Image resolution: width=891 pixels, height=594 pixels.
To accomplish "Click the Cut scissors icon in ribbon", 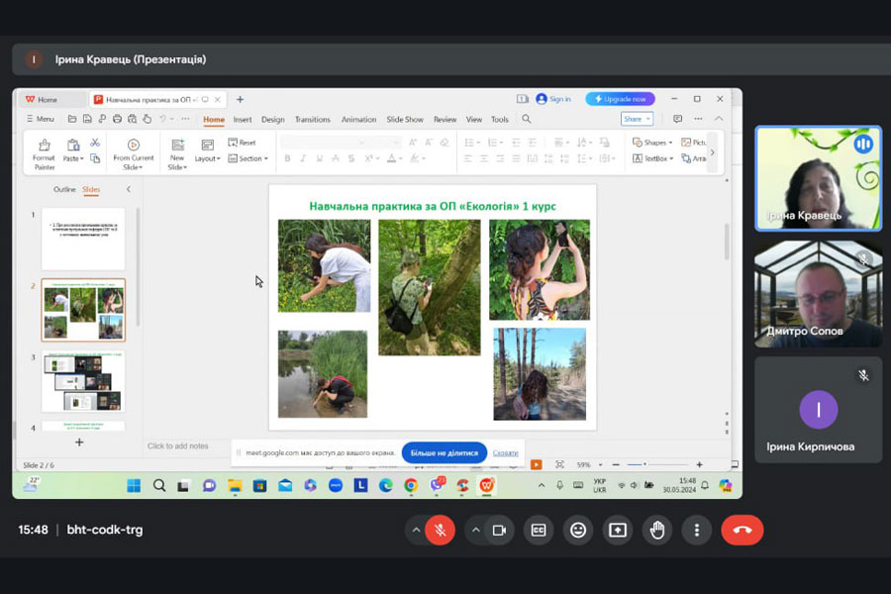I will [95, 143].
